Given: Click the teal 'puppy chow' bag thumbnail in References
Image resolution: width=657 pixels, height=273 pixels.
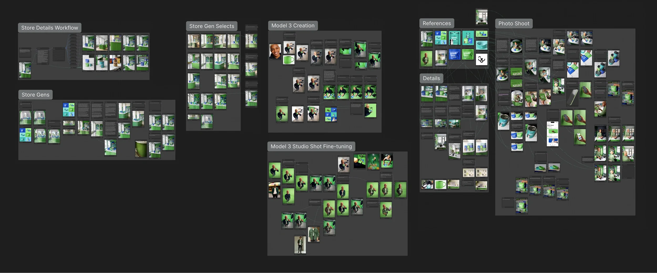Looking at the screenshot, I should [454, 38].
